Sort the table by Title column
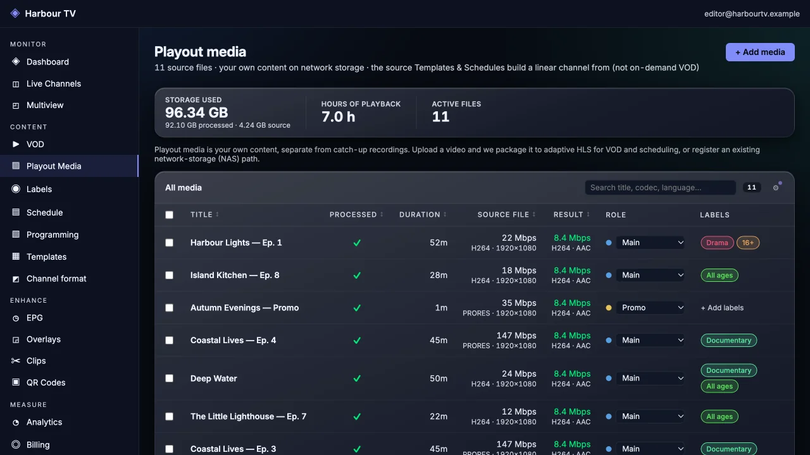The width and height of the screenshot is (810, 455). pyautogui.click(x=204, y=215)
